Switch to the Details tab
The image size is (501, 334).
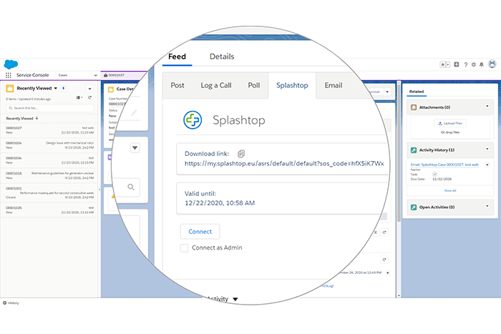click(x=222, y=57)
